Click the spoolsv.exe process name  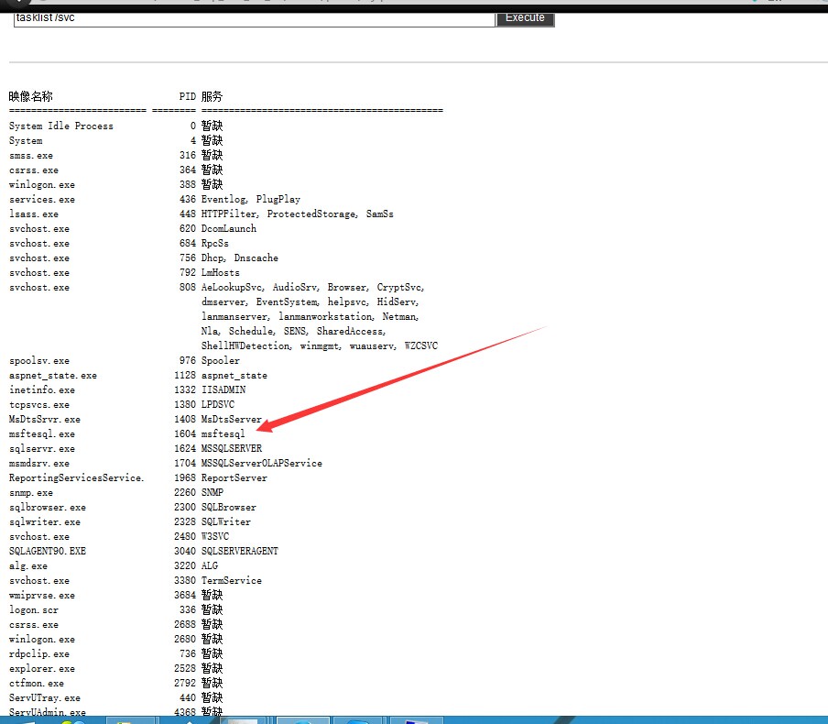coord(39,360)
